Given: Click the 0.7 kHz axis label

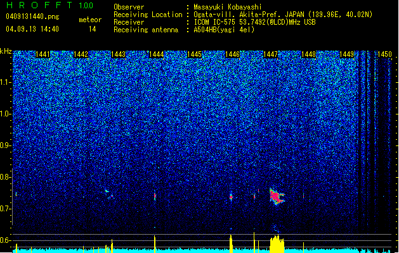Looking at the screenshot, I should tap(6, 209).
